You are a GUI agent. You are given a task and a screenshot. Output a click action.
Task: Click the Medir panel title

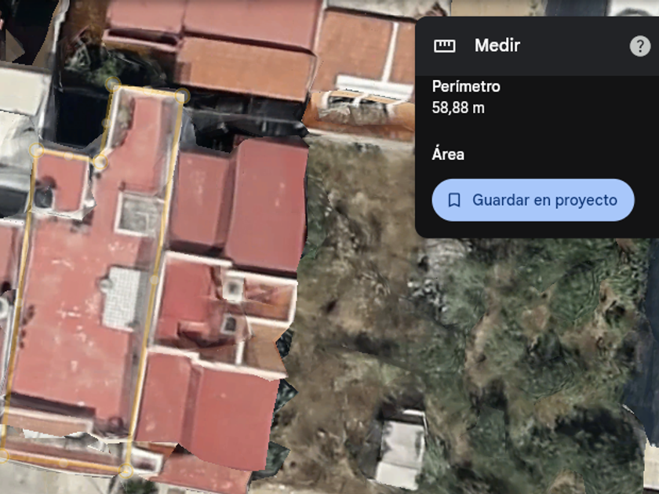497,45
